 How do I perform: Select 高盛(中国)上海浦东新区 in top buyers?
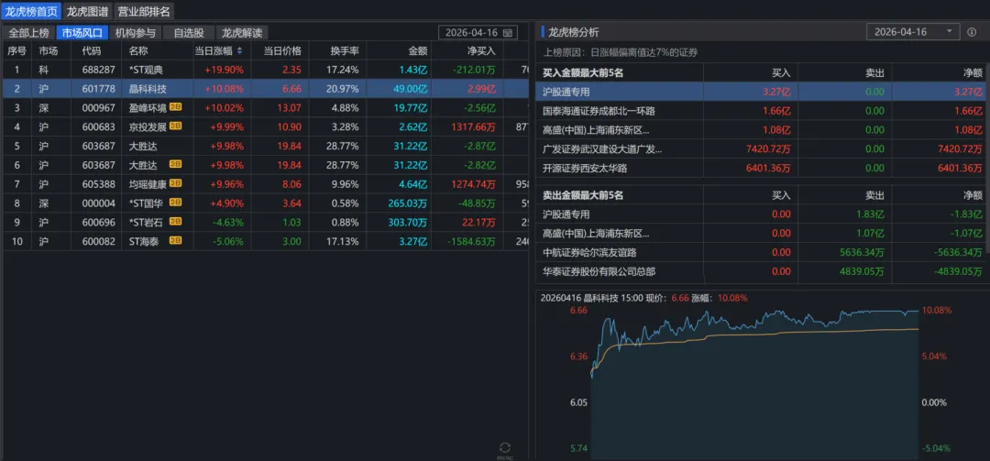coord(761,130)
